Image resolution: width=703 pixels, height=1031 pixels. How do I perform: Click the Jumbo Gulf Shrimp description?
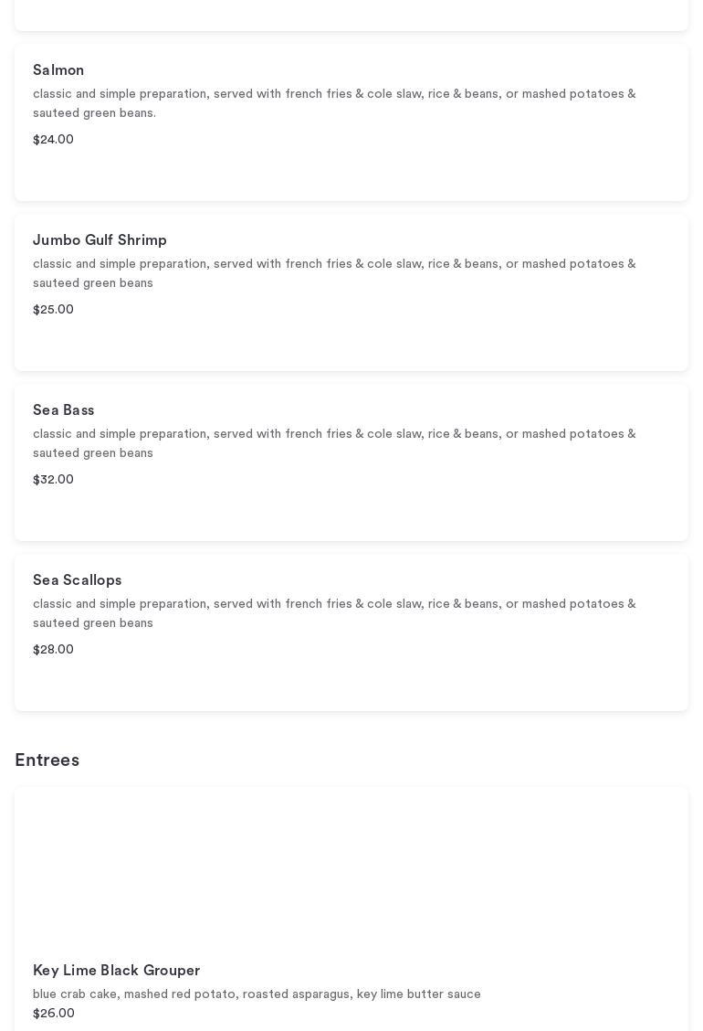(x=334, y=273)
